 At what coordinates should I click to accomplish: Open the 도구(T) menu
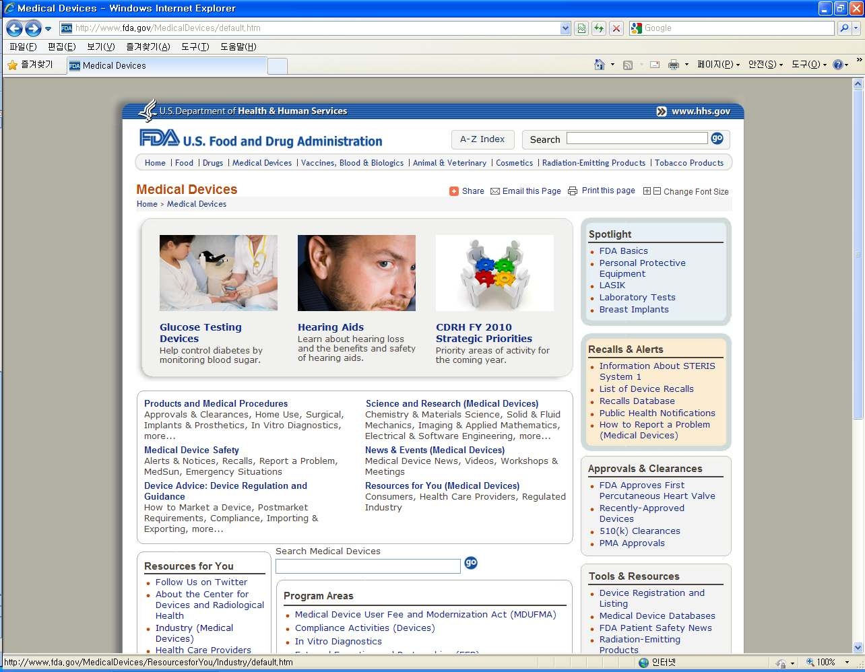tap(195, 46)
